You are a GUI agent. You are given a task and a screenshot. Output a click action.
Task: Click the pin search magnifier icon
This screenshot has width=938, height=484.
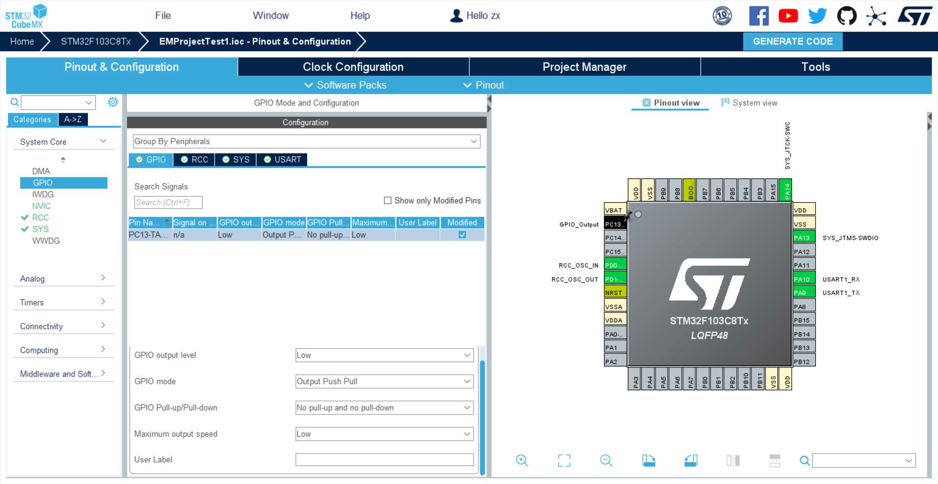coord(805,460)
